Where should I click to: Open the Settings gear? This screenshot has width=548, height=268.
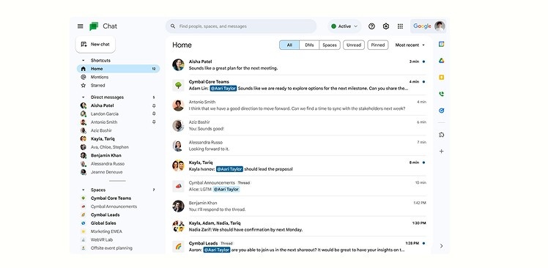[x=386, y=26]
